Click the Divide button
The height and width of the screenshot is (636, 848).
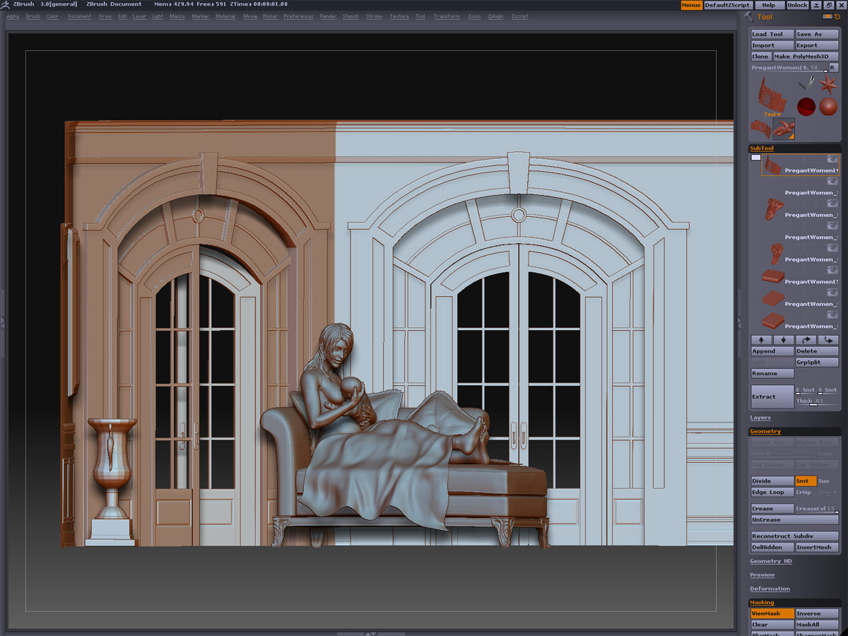(772, 481)
